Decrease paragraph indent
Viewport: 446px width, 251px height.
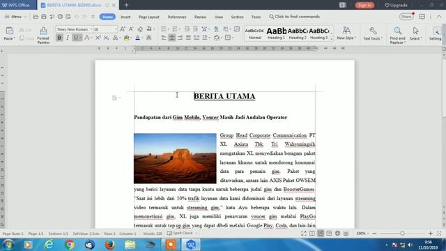coord(187,29)
